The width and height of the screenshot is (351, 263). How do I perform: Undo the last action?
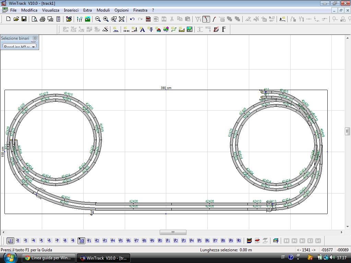[x=132, y=19]
